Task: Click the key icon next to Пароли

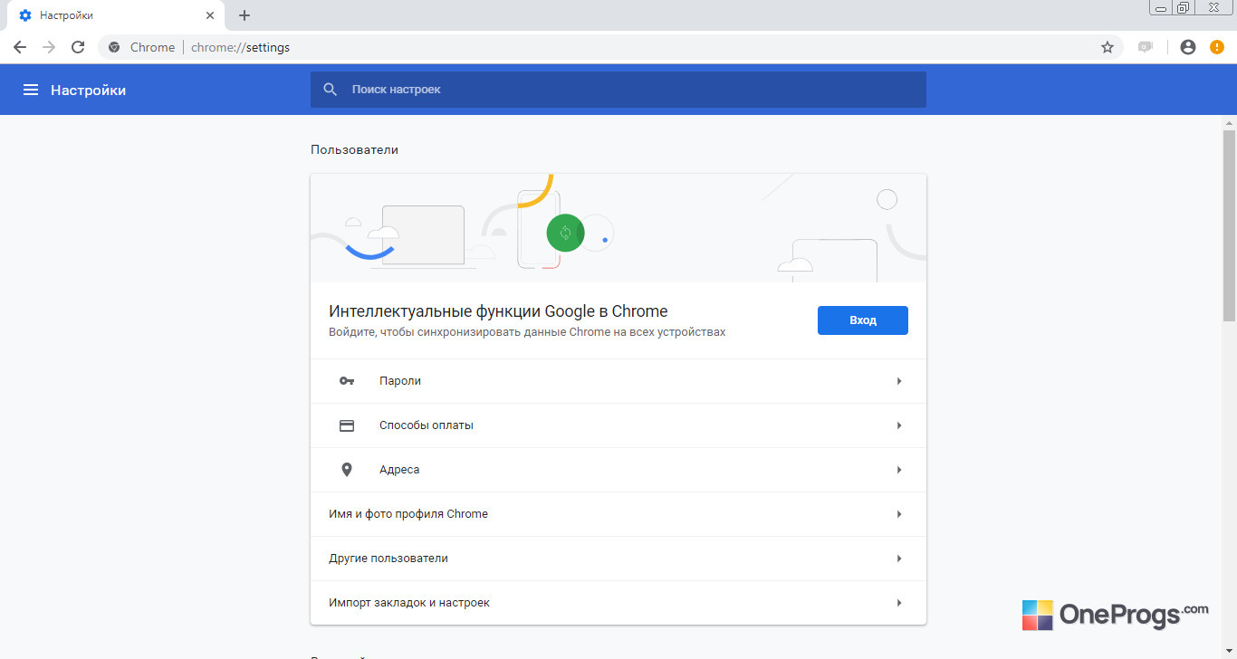Action: (347, 381)
